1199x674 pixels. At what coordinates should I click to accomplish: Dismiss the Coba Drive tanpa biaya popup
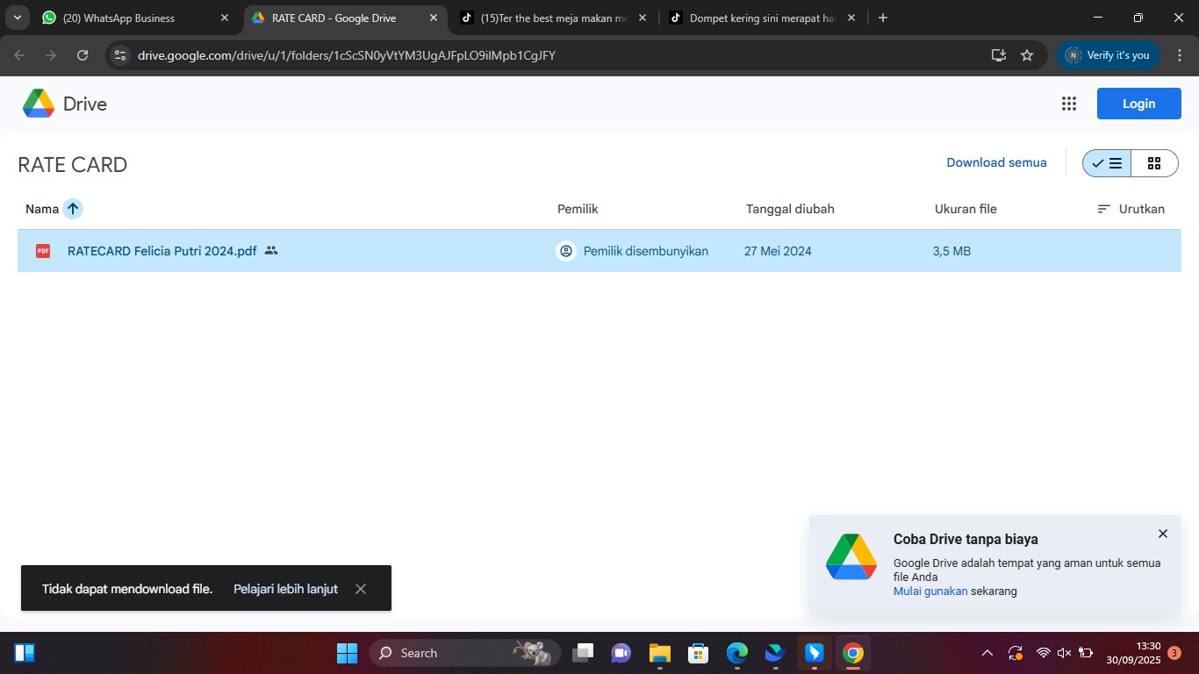coord(1163,534)
